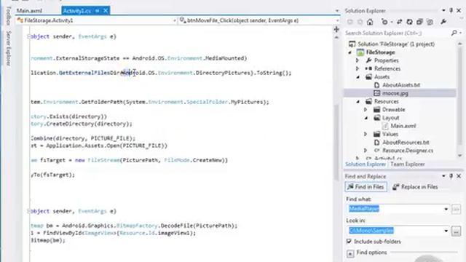The height and width of the screenshot is (262, 466).
Task: Click the code editor vertical scrollbar
Action: pos(336,143)
